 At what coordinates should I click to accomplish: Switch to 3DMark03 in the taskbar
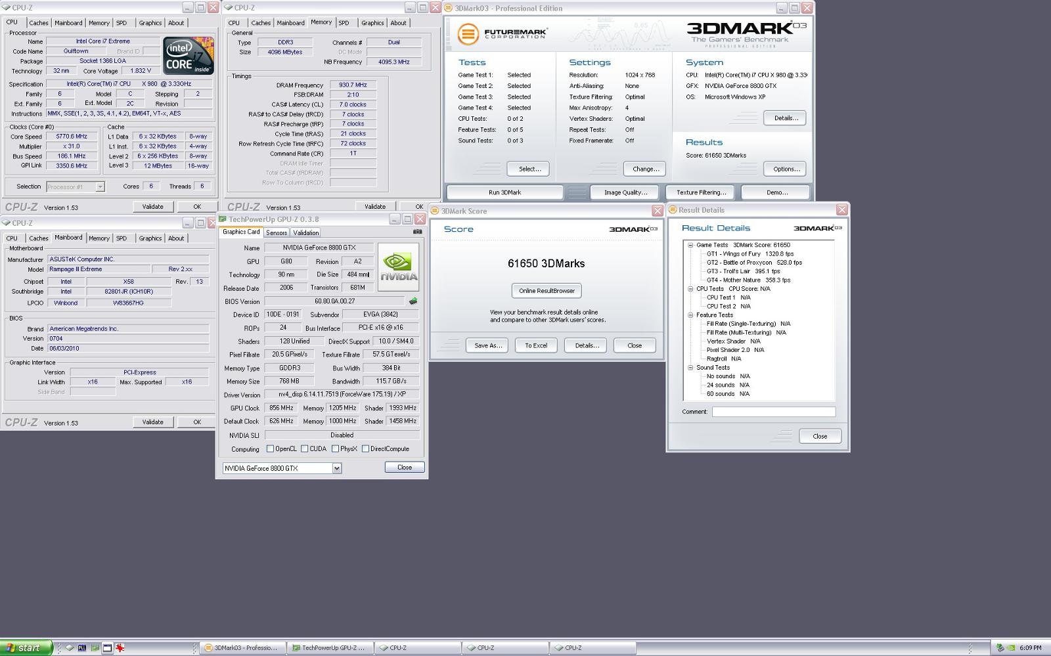[x=242, y=647]
